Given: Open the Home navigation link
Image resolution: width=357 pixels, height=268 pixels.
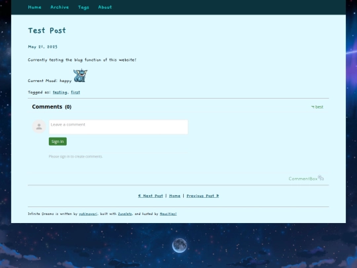Looking at the screenshot, I should [x=34, y=7].
